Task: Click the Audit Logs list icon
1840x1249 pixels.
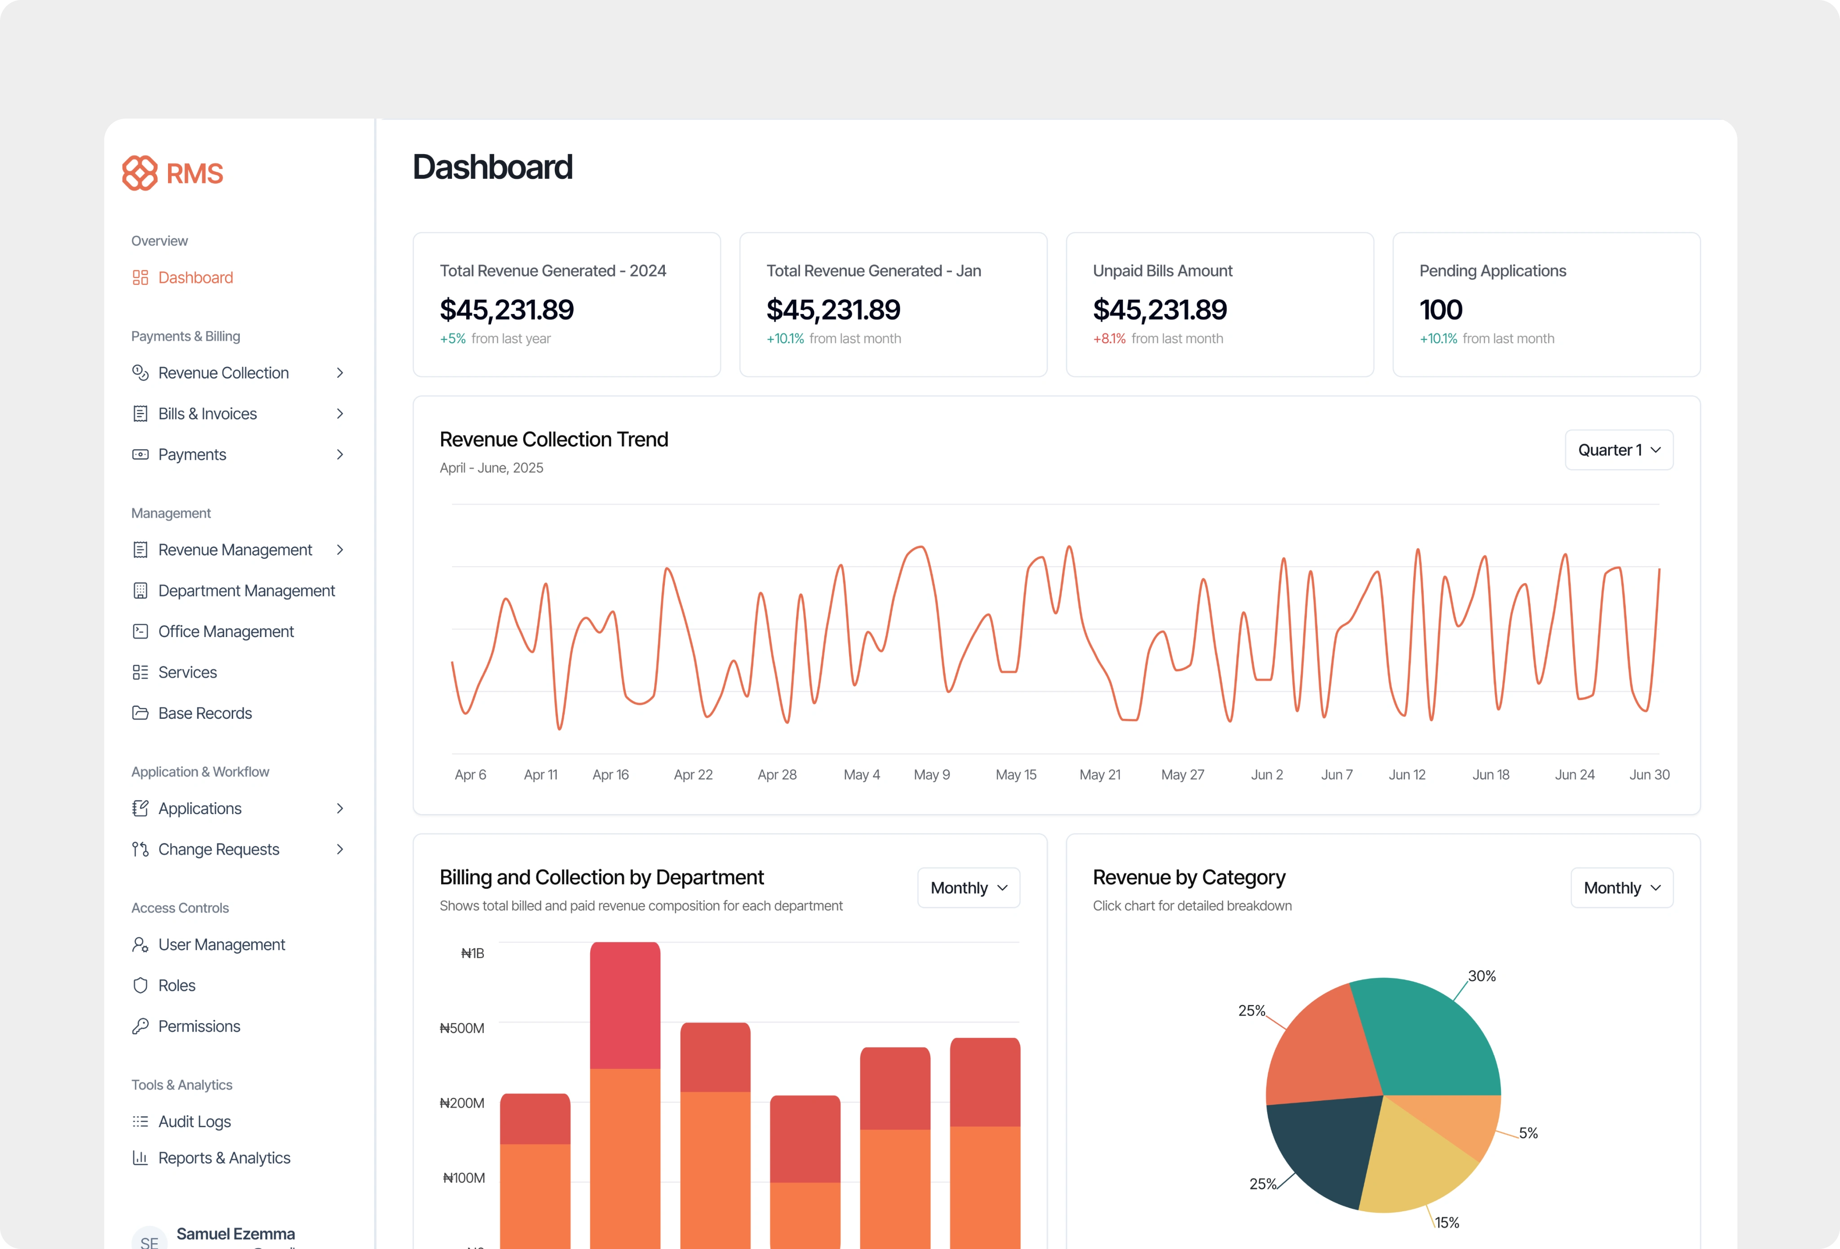Action: click(x=140, y=1121)
